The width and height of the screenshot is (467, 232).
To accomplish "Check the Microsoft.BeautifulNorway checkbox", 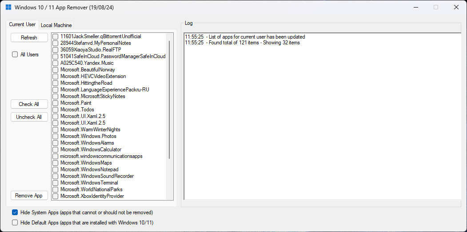I will (55, 70).
